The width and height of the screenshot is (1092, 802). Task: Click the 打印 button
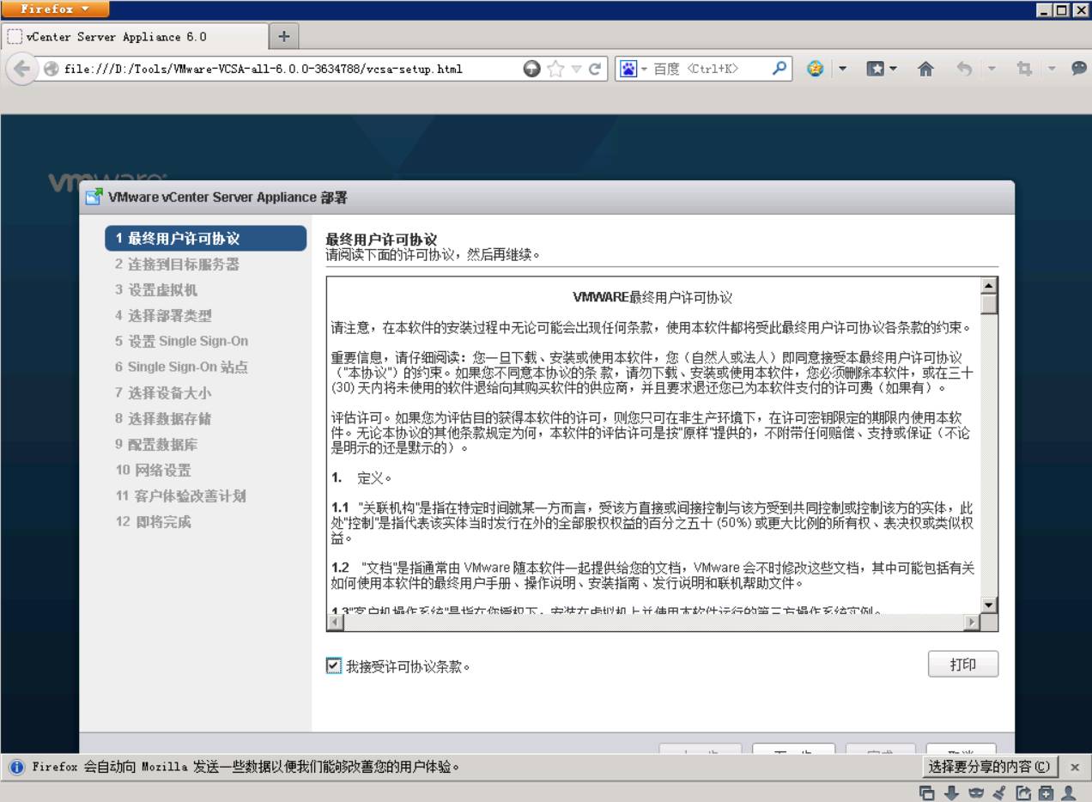tap(963, 664)
